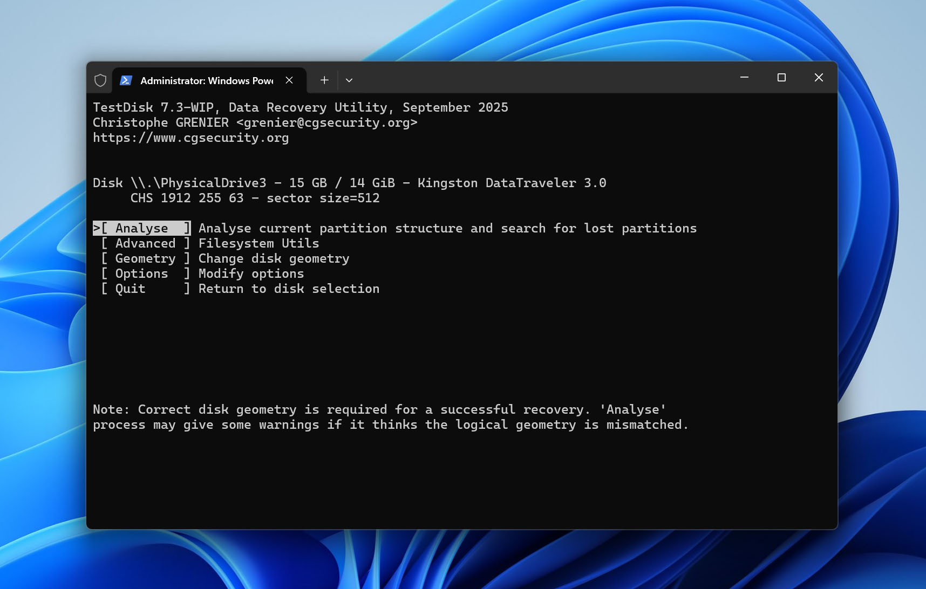Click the 'Analyse current partition structure' description
926x589 pixels.
(x=447, y=228)
